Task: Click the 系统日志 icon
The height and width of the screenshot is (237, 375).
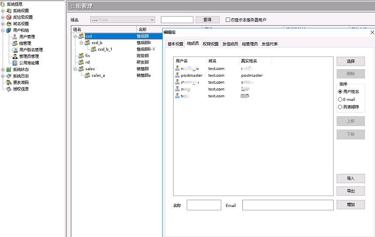Action: pyautogui.click(x=9, y=76)
